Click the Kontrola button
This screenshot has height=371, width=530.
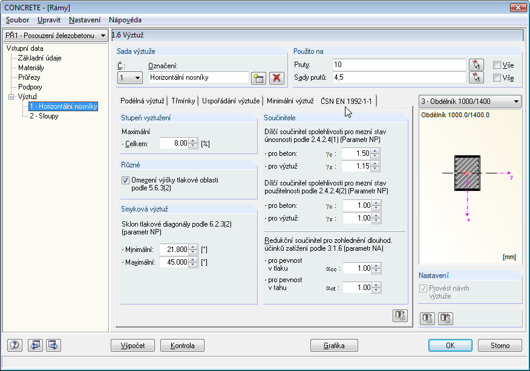pos(182,346)
